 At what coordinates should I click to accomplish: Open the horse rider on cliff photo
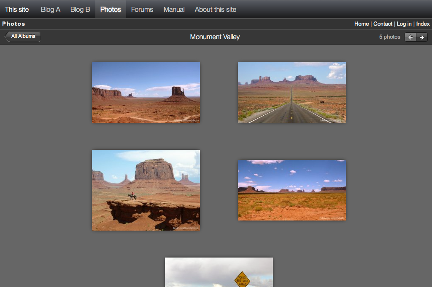pyautogui.click(x=146, y=190)
